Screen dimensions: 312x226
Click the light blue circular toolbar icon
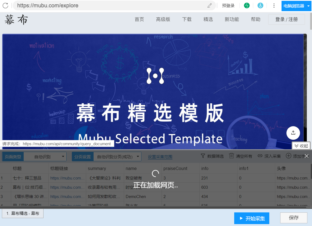pyautogui.click(x=260, y=5)
